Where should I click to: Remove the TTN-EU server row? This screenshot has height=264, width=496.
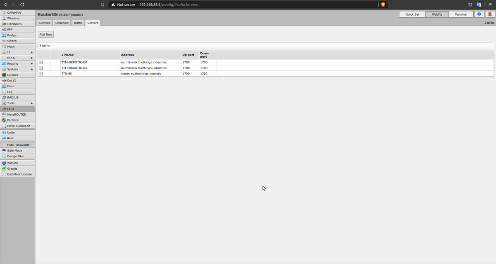click(x=41, y=74)
